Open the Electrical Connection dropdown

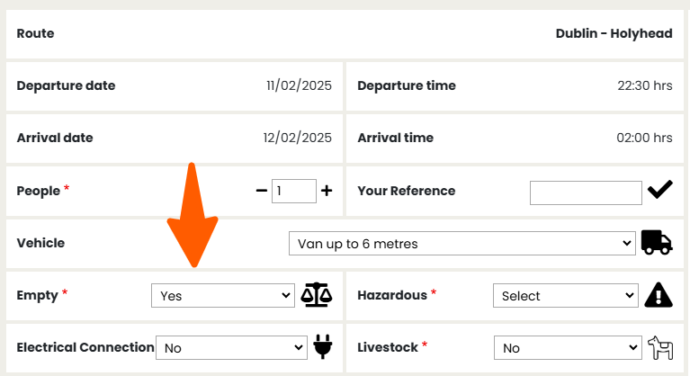pos(231,348)
